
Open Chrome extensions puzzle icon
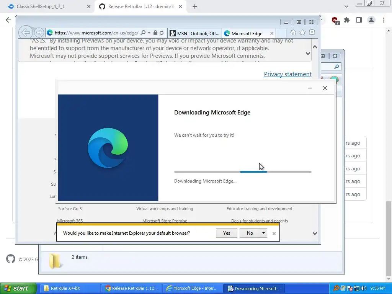click(x=347, y=20)
